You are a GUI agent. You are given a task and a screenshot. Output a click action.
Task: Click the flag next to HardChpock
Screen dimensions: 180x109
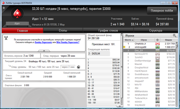tap(157, 71)
